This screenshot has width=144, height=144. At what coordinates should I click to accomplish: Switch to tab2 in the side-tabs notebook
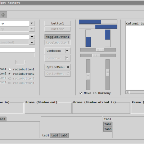[108, 124]
